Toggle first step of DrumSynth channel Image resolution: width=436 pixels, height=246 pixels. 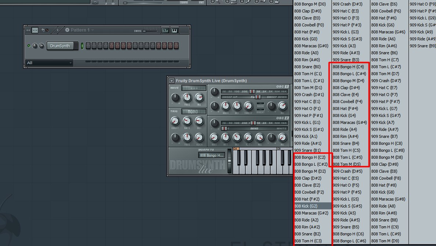click(x=88, y=46)
